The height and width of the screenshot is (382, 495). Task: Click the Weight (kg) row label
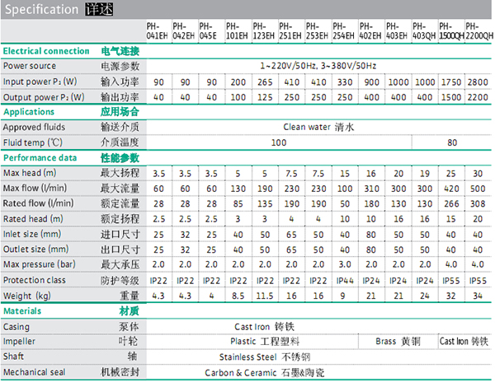(27, 296)
